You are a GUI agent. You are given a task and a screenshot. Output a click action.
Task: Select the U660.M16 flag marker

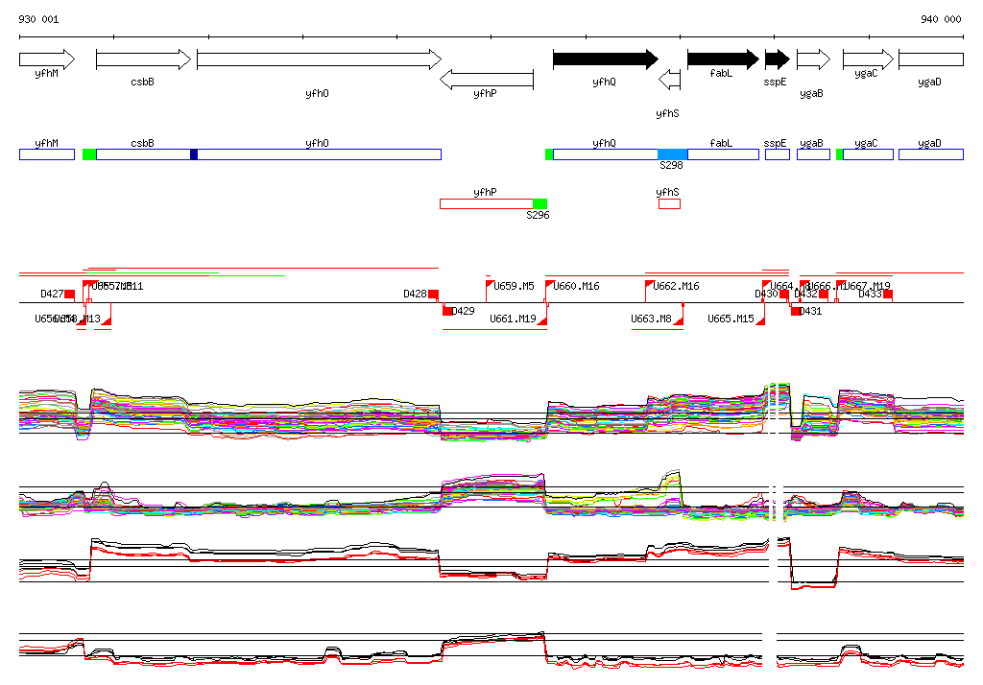click(x=549, y=285)
